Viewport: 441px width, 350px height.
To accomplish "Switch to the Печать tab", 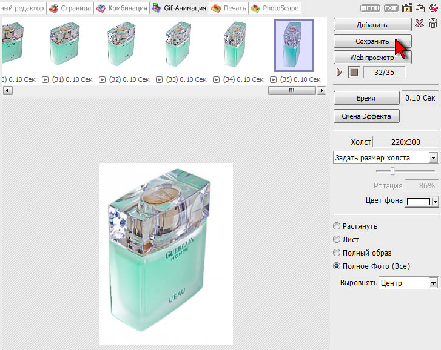I will (229, 8).
